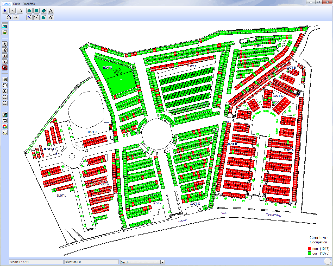Choose the polygon vertex editing tool
The width and height of the screenshot is (333, 266).
9,17
